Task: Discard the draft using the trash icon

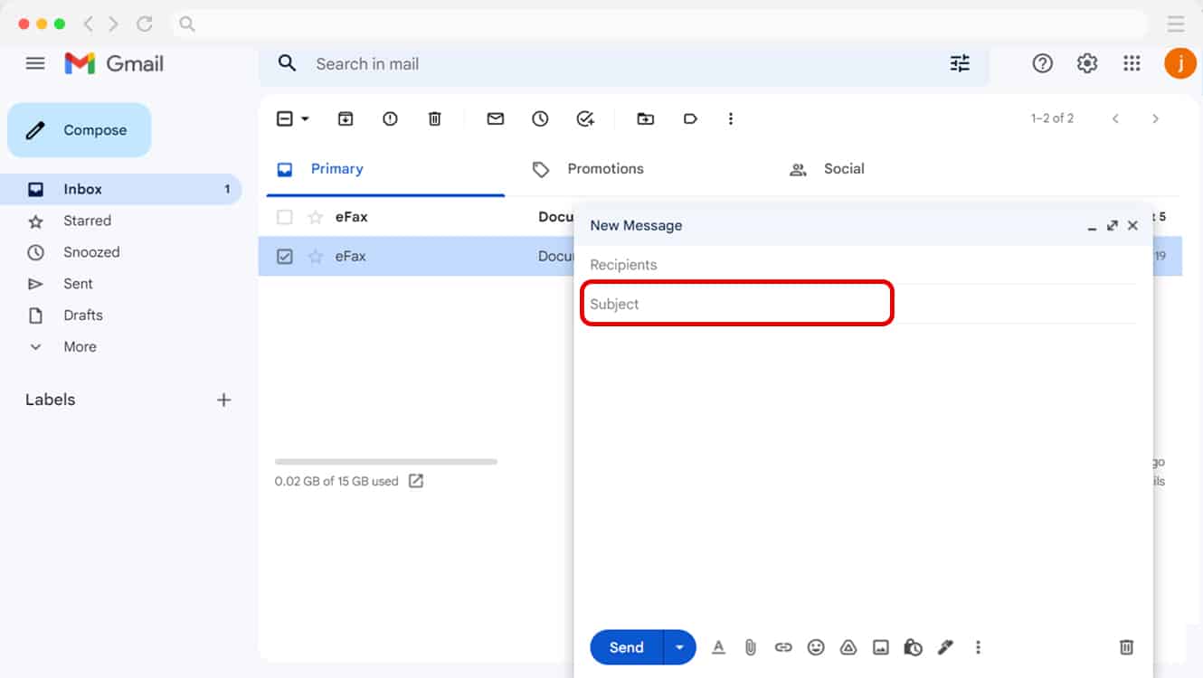Action: [x=1125, y=647]
